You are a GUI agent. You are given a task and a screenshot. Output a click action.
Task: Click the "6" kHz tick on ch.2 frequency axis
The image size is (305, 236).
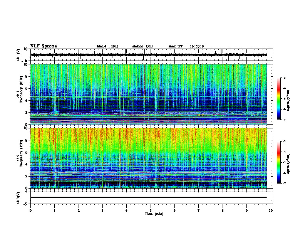(27, 152)
